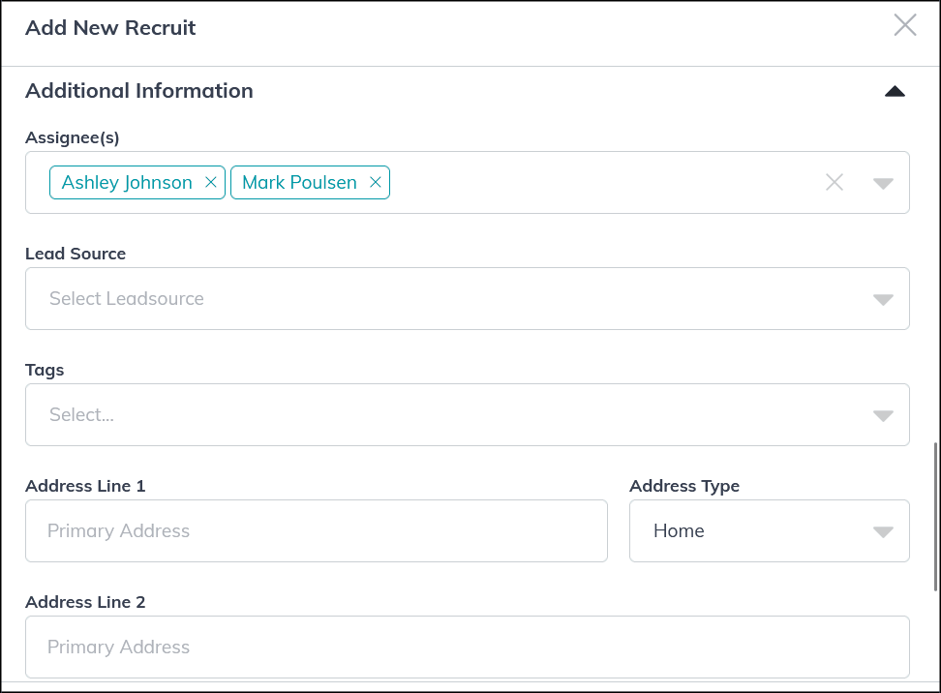Click the Address Line 1 field

click(x=316, y=530)
